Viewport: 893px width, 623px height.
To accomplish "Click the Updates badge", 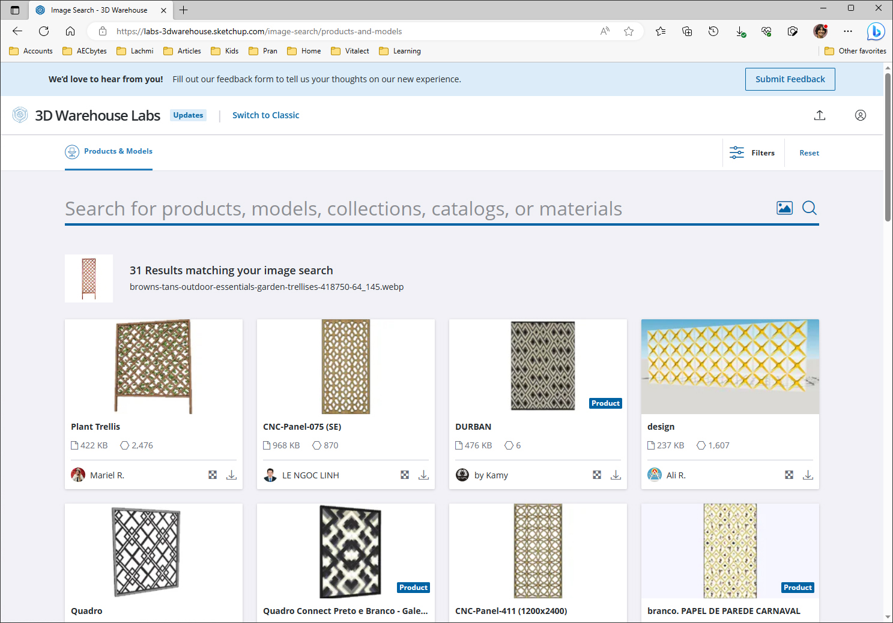I will pos(188,115).
